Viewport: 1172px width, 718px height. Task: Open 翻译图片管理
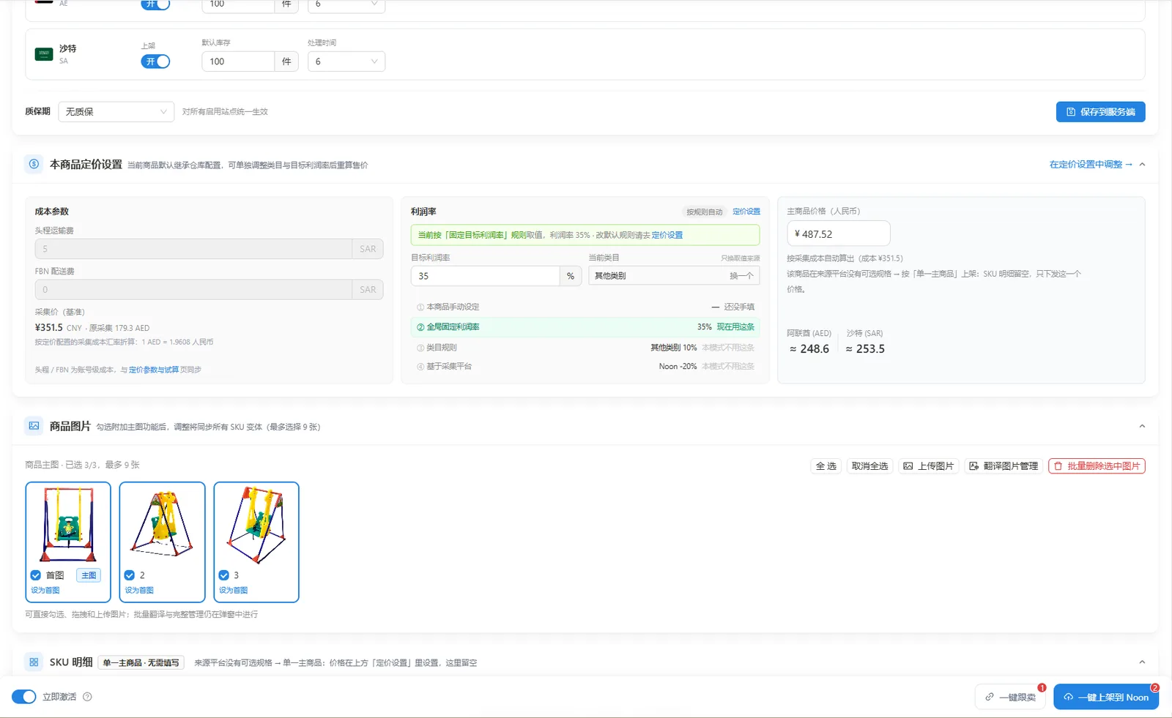coord(1004,466)
